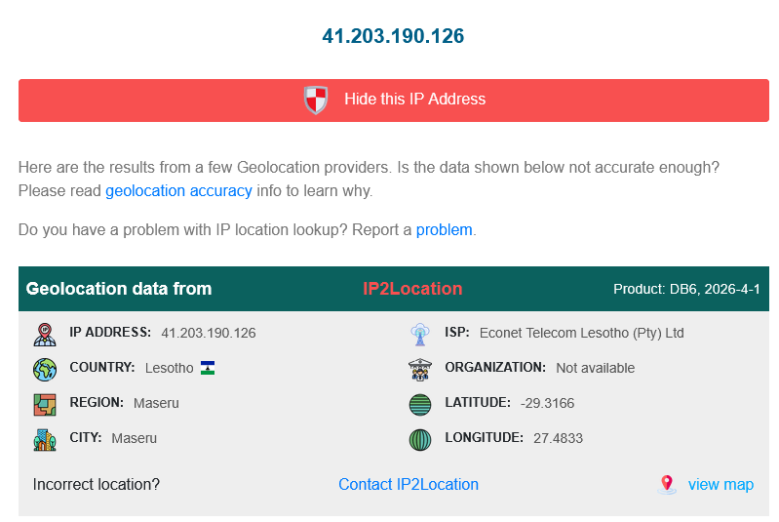Click the ISP antenna tower icon
The height and width of the screenshot is (522, 779).
pyautogui.click(x=420, y=334)
